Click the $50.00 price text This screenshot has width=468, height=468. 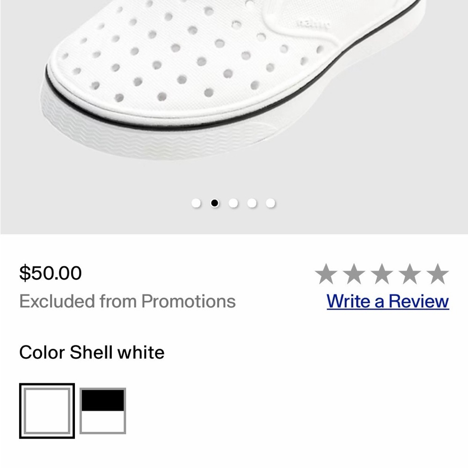tap(50, 274)
